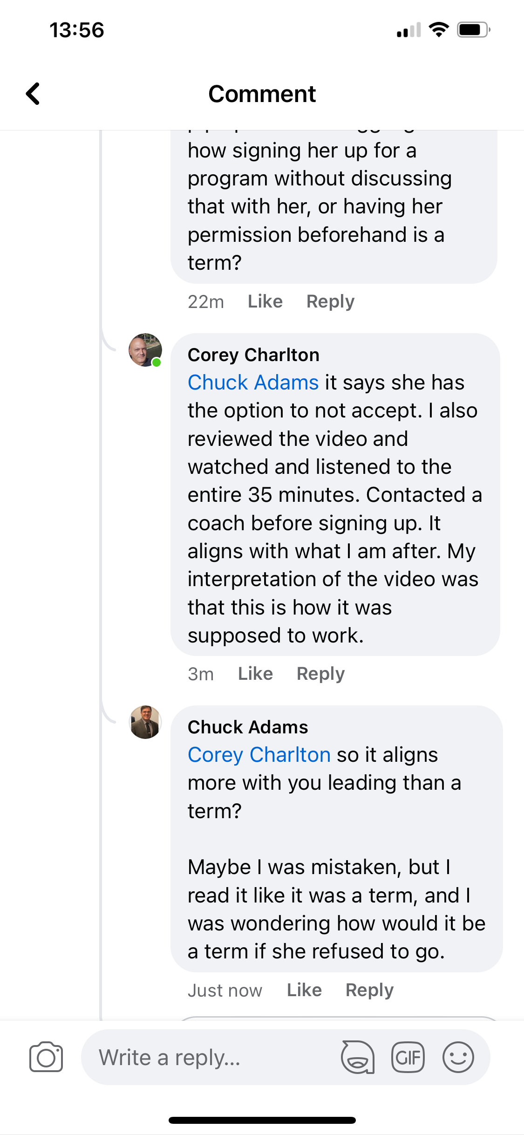Open the camera to attach photo
Image resolution: width=524 pixels, height=1135 pixels.
(x=46, y=1057)
